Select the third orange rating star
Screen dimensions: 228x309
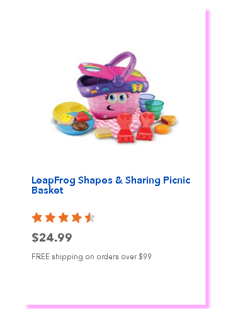(64, 218)
